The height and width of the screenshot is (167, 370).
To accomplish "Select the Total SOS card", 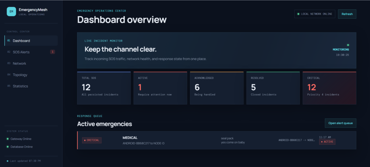I will pyautogui.click(x=104, y=88).
